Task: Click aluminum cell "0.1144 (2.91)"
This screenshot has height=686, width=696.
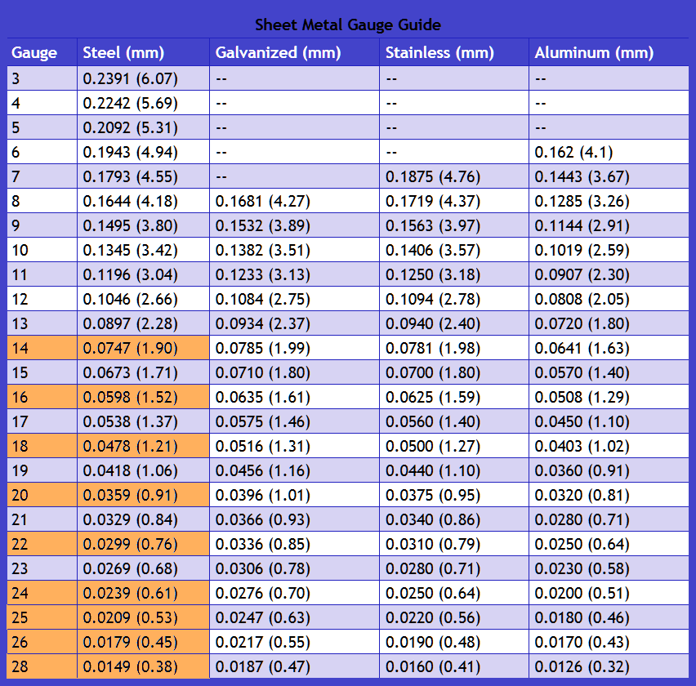Action: point(609,225)
